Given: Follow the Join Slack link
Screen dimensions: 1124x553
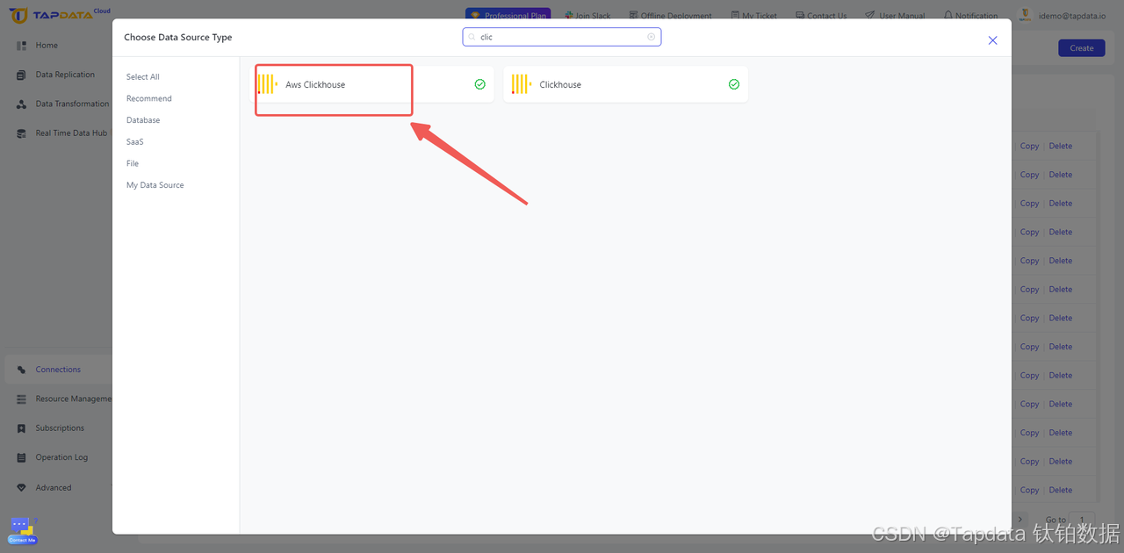Looking at the screenshot, I should [587, 16].
